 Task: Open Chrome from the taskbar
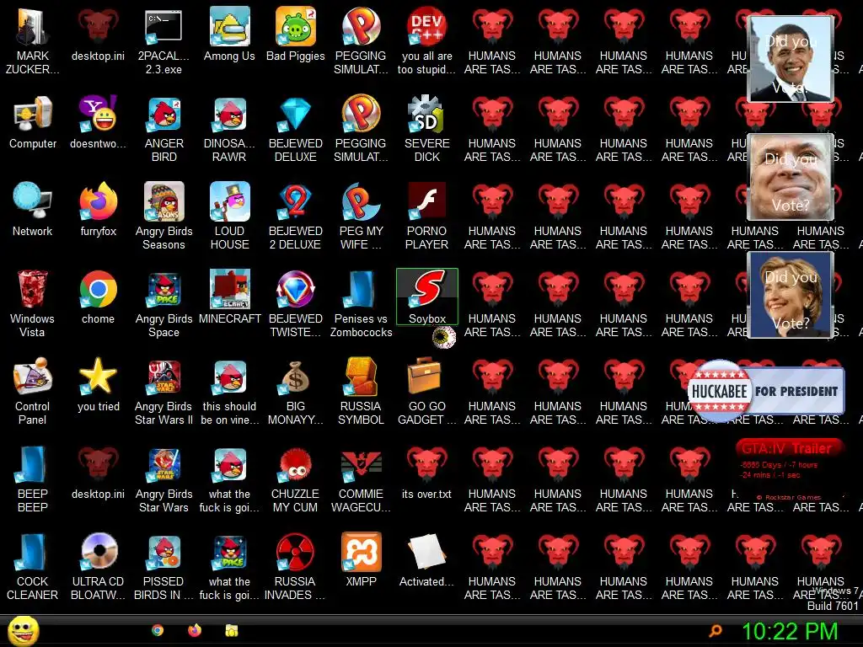coord(158,630)
